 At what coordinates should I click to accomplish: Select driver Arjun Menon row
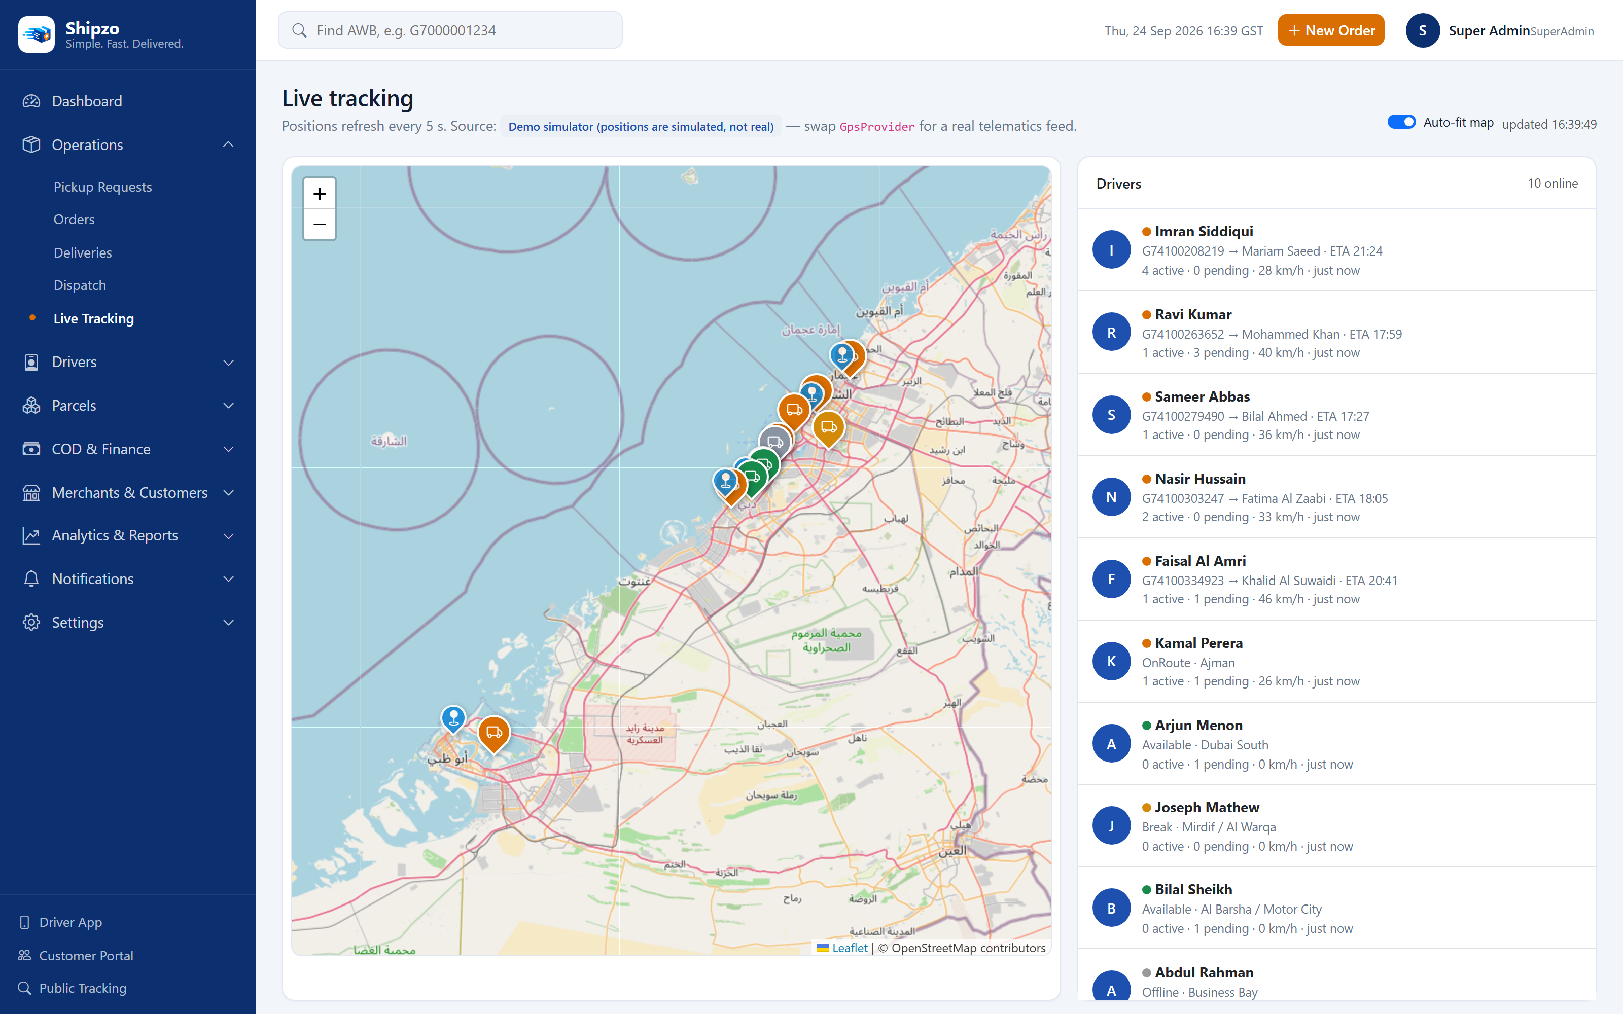coord(1336,744)
